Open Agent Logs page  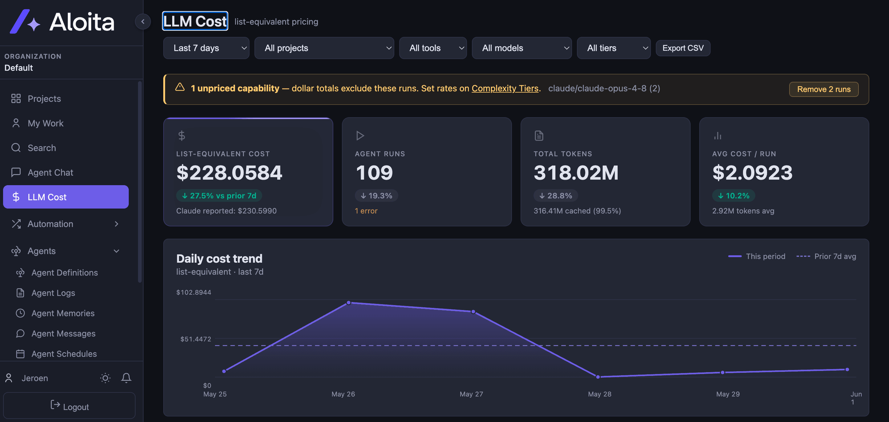click(53, 293)
